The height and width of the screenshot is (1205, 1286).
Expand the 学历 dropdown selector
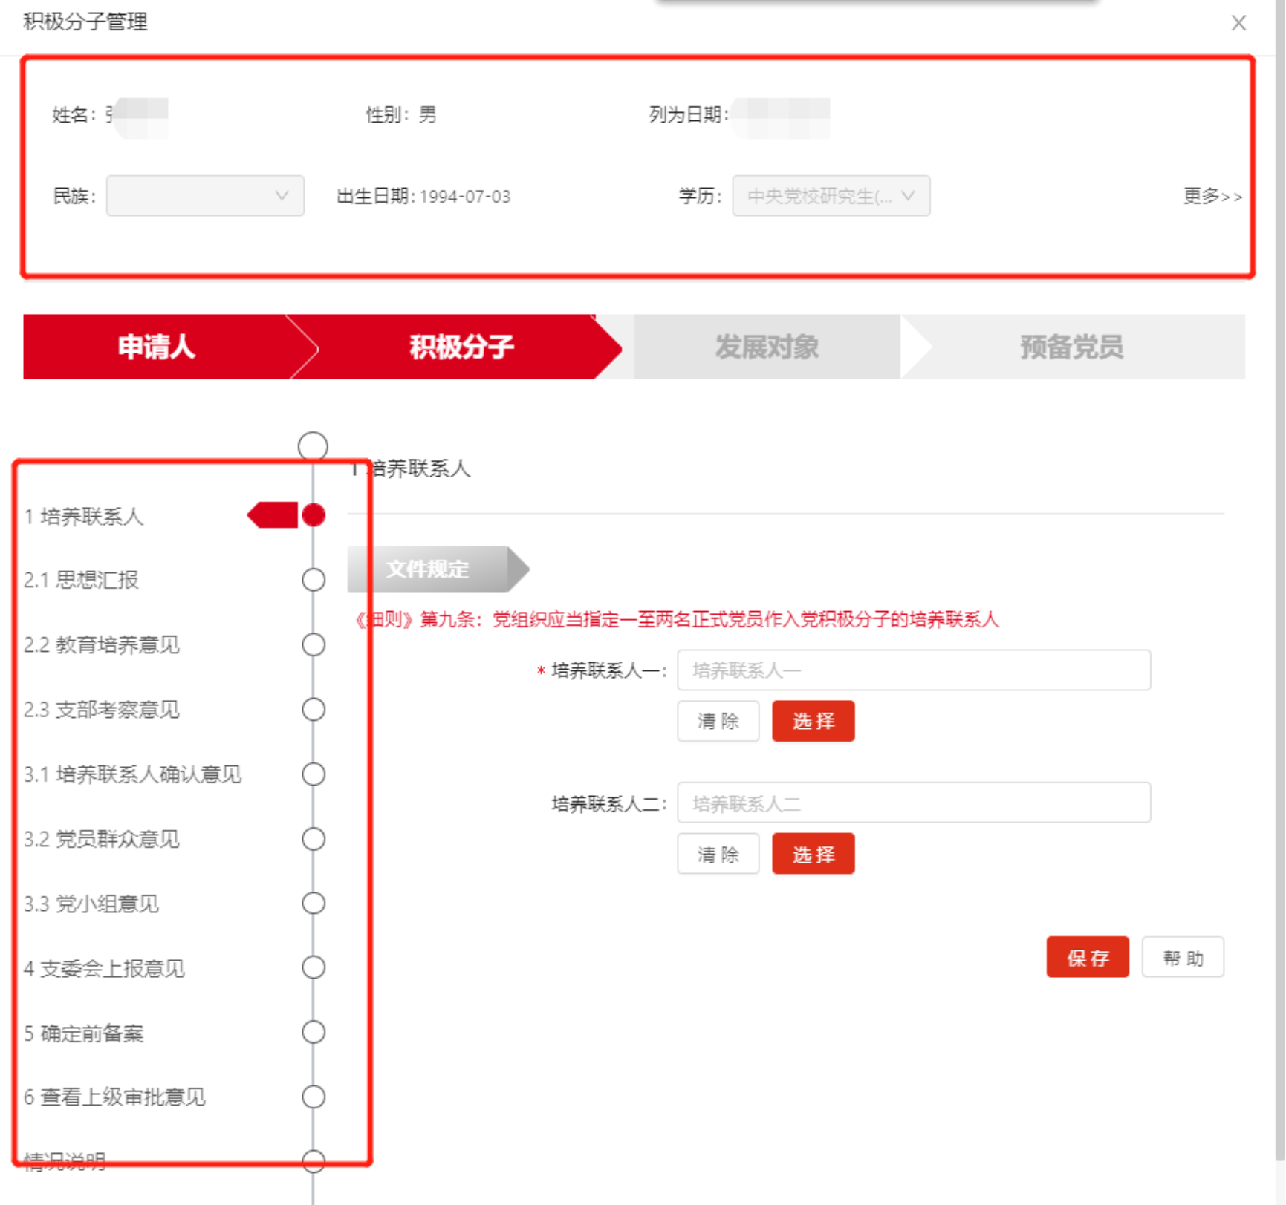click(831, 196)
